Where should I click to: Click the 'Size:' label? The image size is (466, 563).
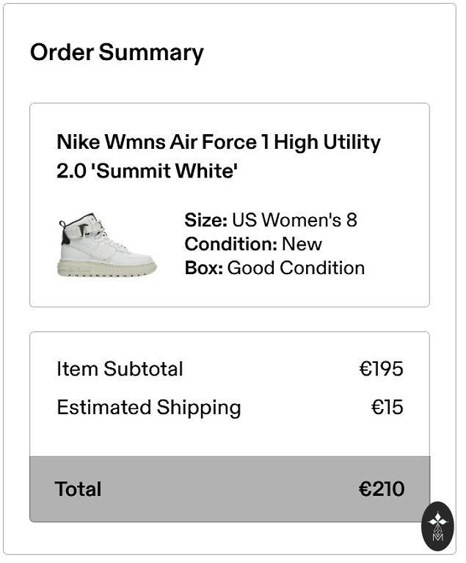(205, 220)
